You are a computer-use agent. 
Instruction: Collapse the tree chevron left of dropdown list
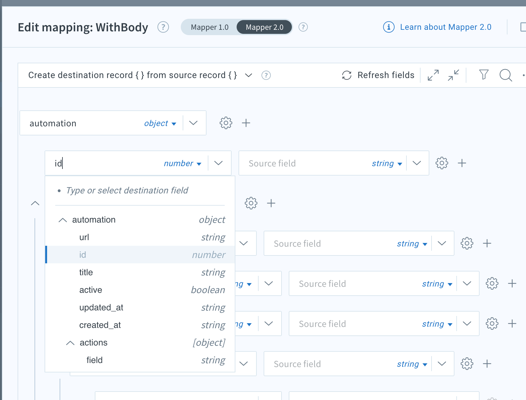pyautogui.click(x=35, y=203)
